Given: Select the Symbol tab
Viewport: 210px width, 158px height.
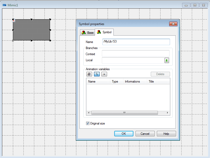Looking at the screenshot, I should (104, 32).
